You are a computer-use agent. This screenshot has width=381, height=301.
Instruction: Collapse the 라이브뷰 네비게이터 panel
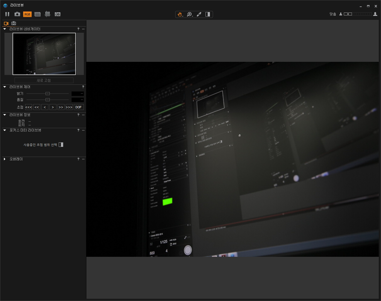[x=5, y=29]
